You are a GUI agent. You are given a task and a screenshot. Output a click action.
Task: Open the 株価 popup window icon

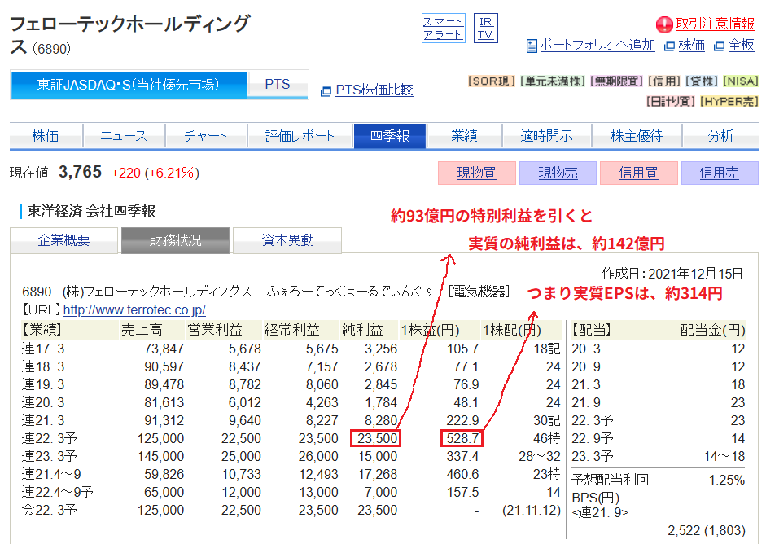click(670, 46)
